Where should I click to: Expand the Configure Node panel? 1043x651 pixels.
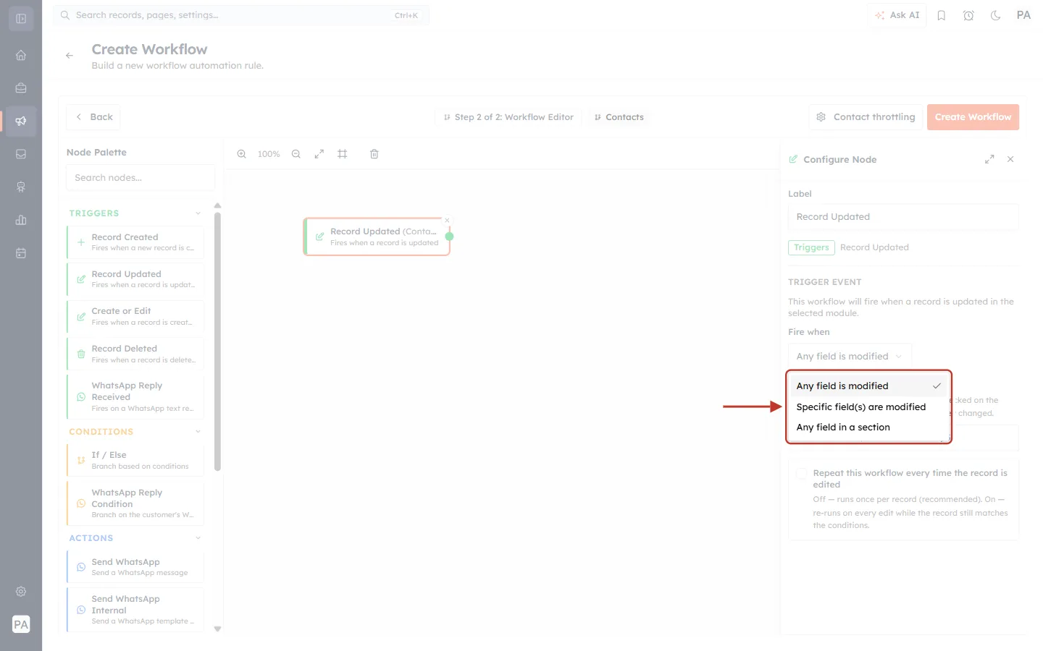989,159
